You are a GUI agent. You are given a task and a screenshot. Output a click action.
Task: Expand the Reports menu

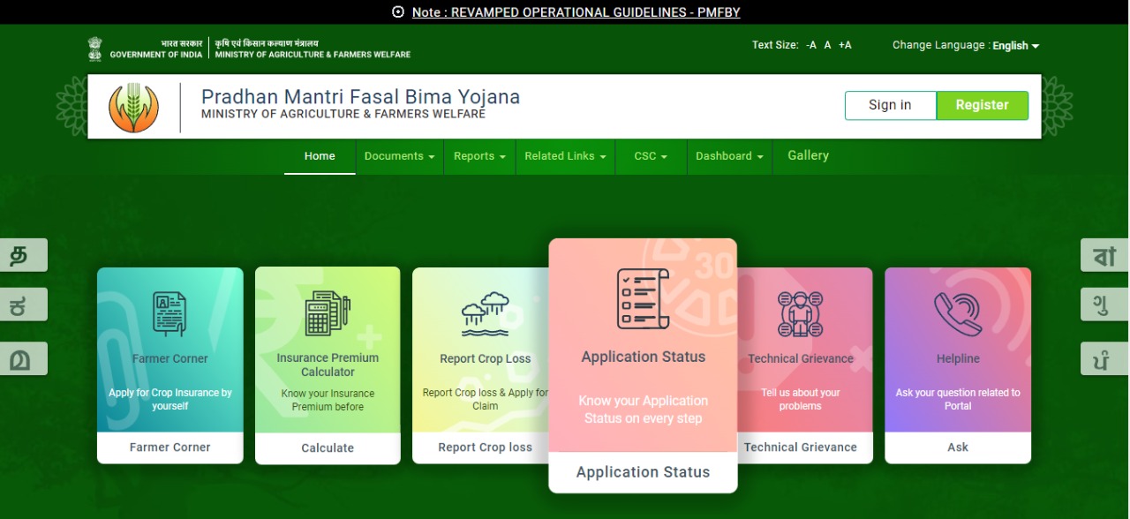[x=479, y=156]
